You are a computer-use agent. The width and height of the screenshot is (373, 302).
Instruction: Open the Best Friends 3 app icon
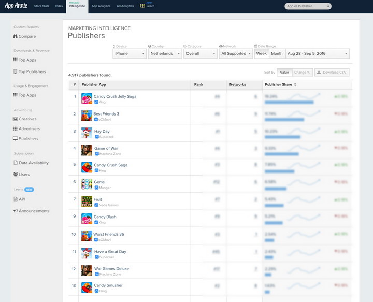point(87,116)
